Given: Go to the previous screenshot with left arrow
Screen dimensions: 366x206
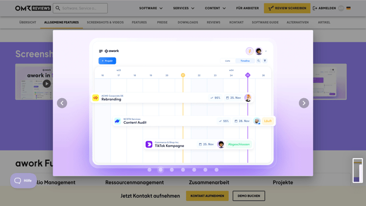Looking at the screenshot, I should click(62, 103).
